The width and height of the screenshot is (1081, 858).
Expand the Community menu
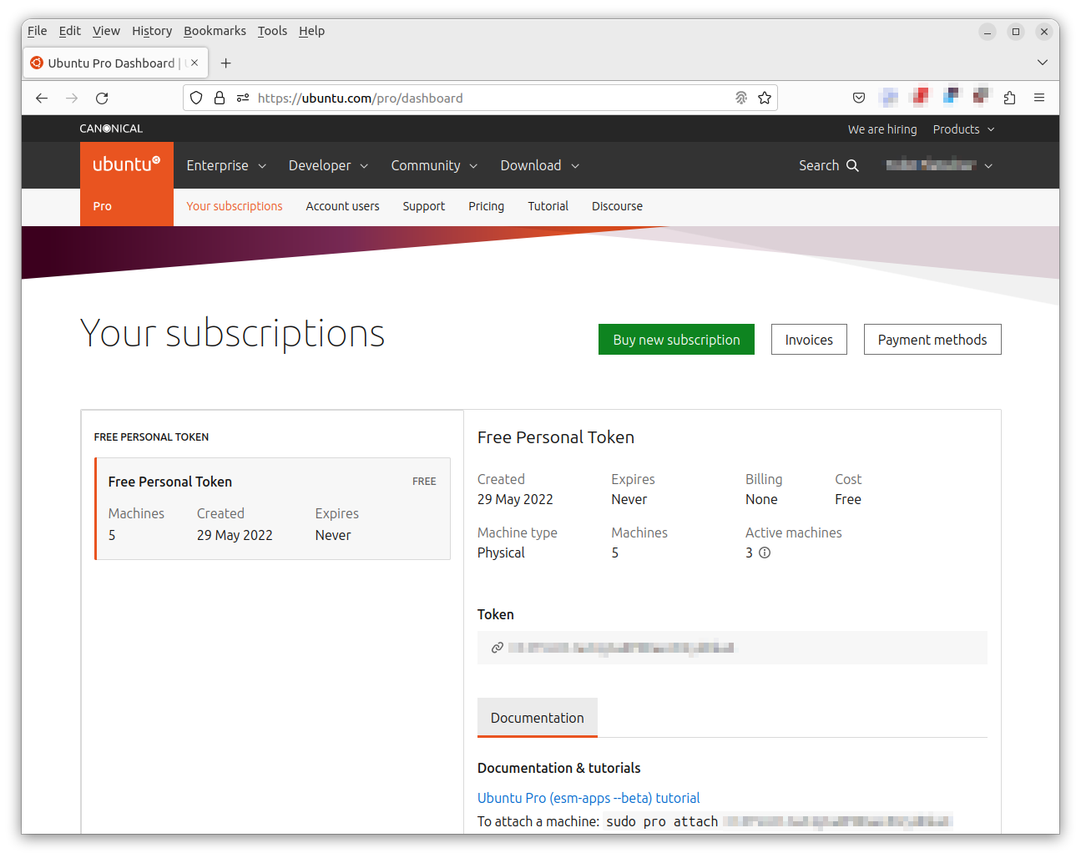click(434, 165)
